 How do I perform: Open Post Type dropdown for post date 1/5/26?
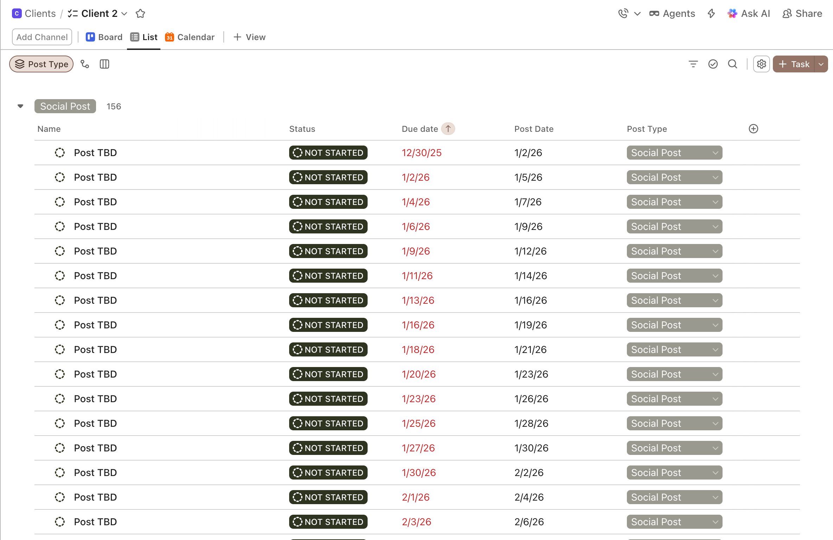click(674, 177)
